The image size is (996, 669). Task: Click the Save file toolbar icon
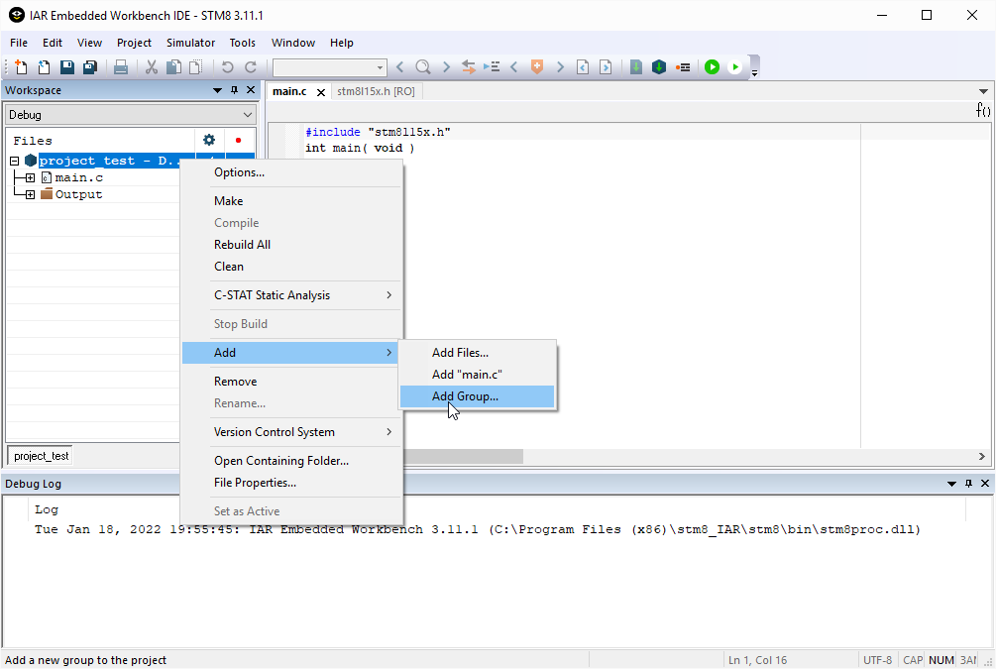pyautogui.click(x=66, y=66)
